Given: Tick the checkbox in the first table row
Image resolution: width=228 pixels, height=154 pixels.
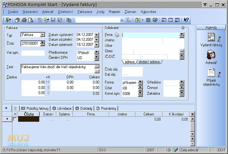Looking at the screenshot, I should [15, 119].
